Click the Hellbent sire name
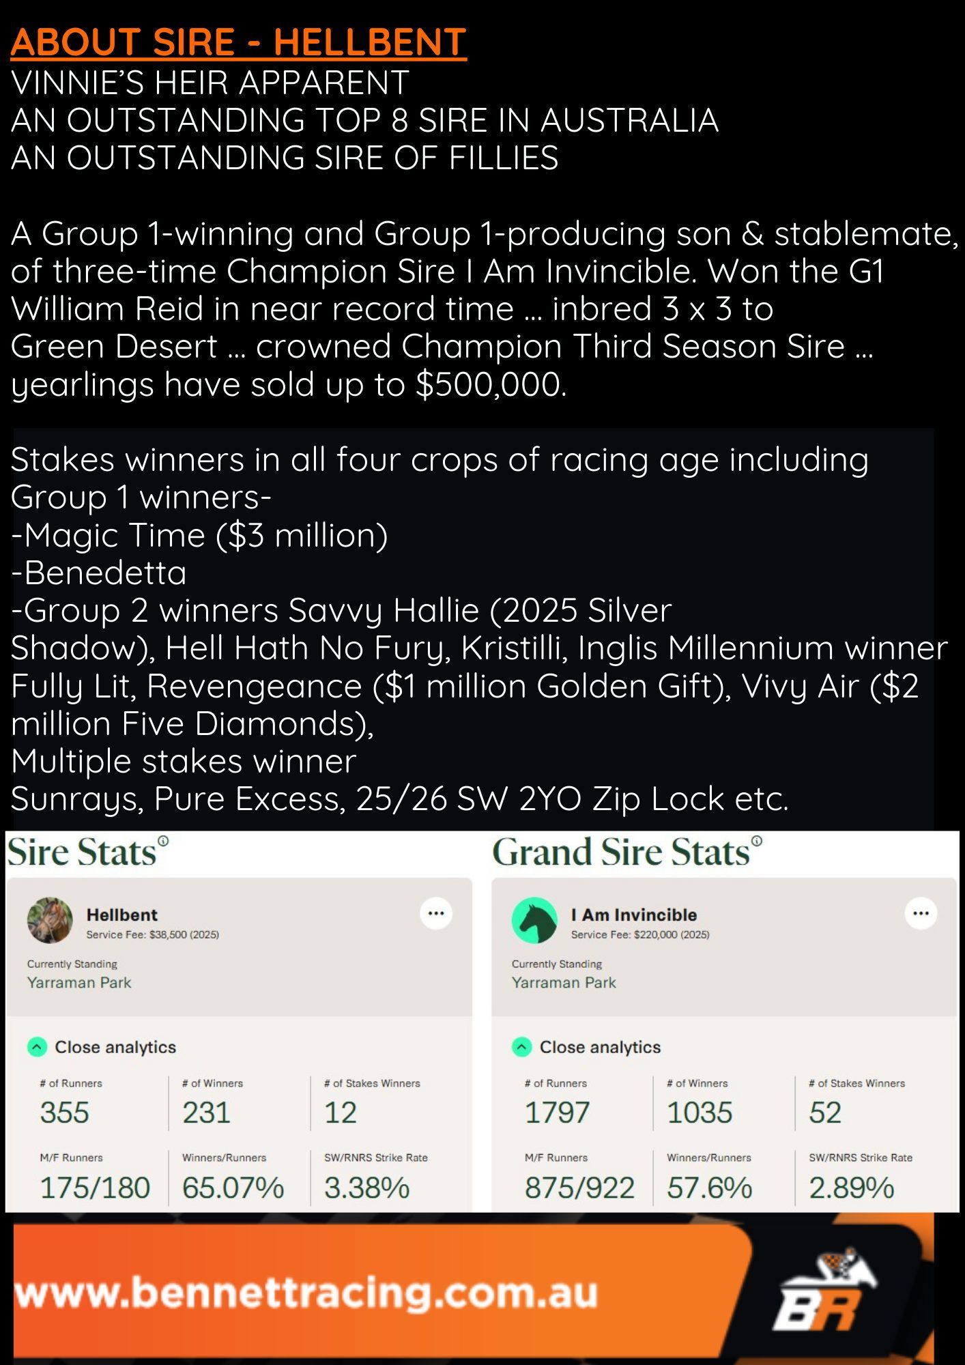This screenshot has width=965, height=1365. point(121,915)
